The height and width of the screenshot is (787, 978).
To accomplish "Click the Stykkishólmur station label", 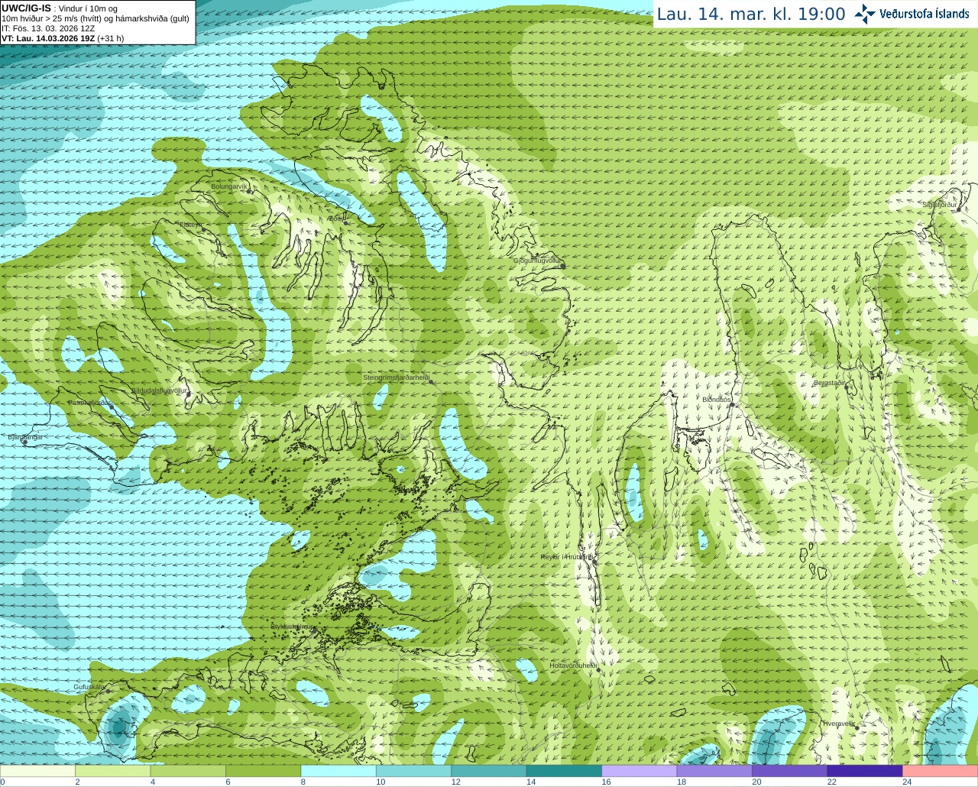I will click(291, 627).
